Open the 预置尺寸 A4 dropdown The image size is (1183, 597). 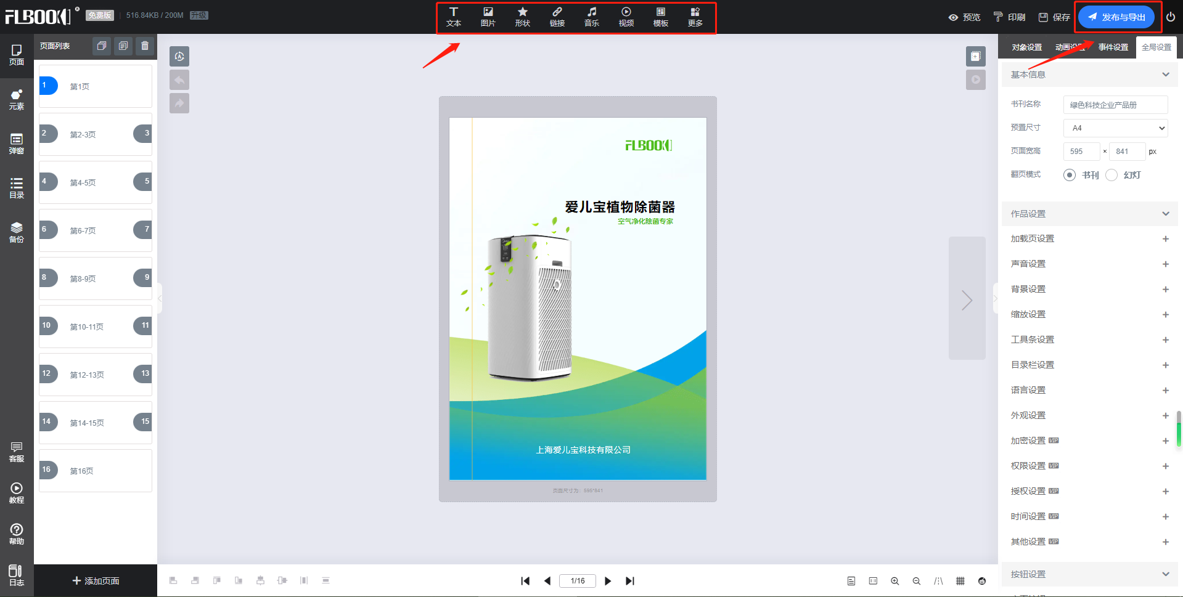1116,128
